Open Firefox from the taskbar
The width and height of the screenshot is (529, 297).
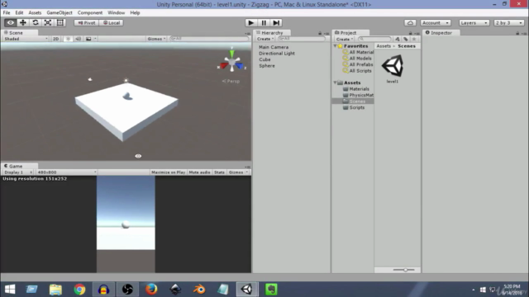point(151,290)
